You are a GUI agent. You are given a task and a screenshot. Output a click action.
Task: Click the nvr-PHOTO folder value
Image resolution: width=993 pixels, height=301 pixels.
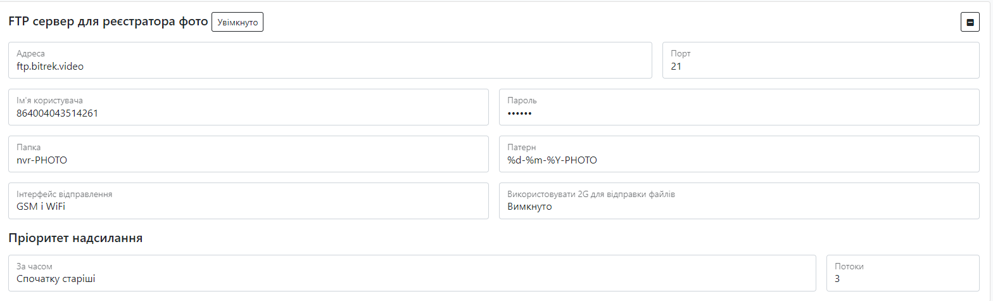click(x=42, y=160)
